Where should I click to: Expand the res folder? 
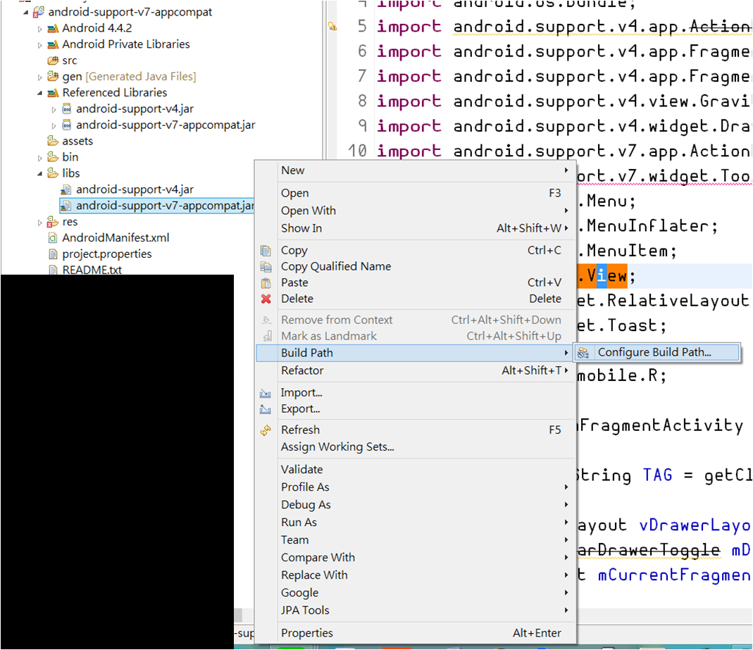[40, 223]
